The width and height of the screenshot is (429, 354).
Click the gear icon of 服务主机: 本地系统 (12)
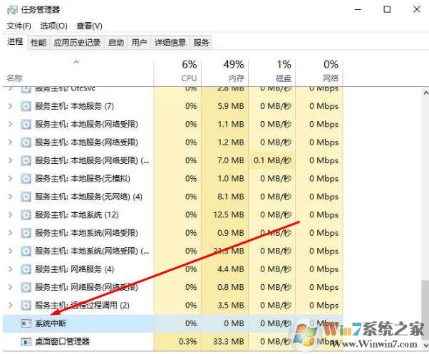tap(26, 214)
